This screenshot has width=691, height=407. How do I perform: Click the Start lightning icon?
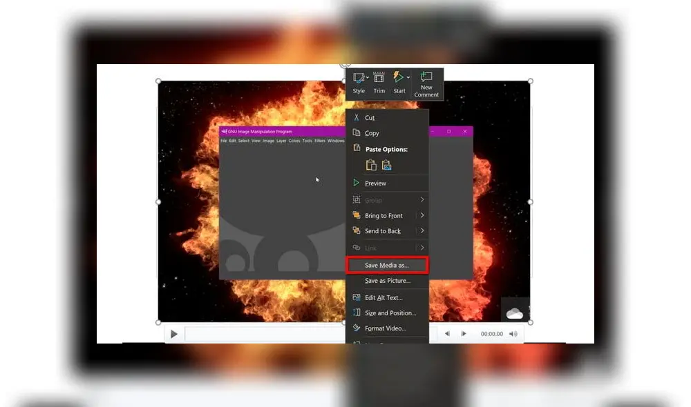tap(398, 76)
